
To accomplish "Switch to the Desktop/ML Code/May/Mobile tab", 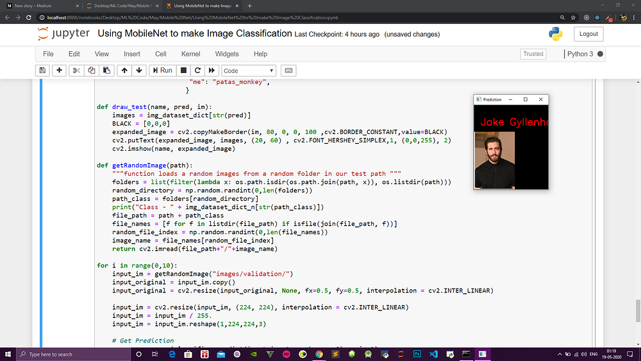I will click(x=122, y=6).
